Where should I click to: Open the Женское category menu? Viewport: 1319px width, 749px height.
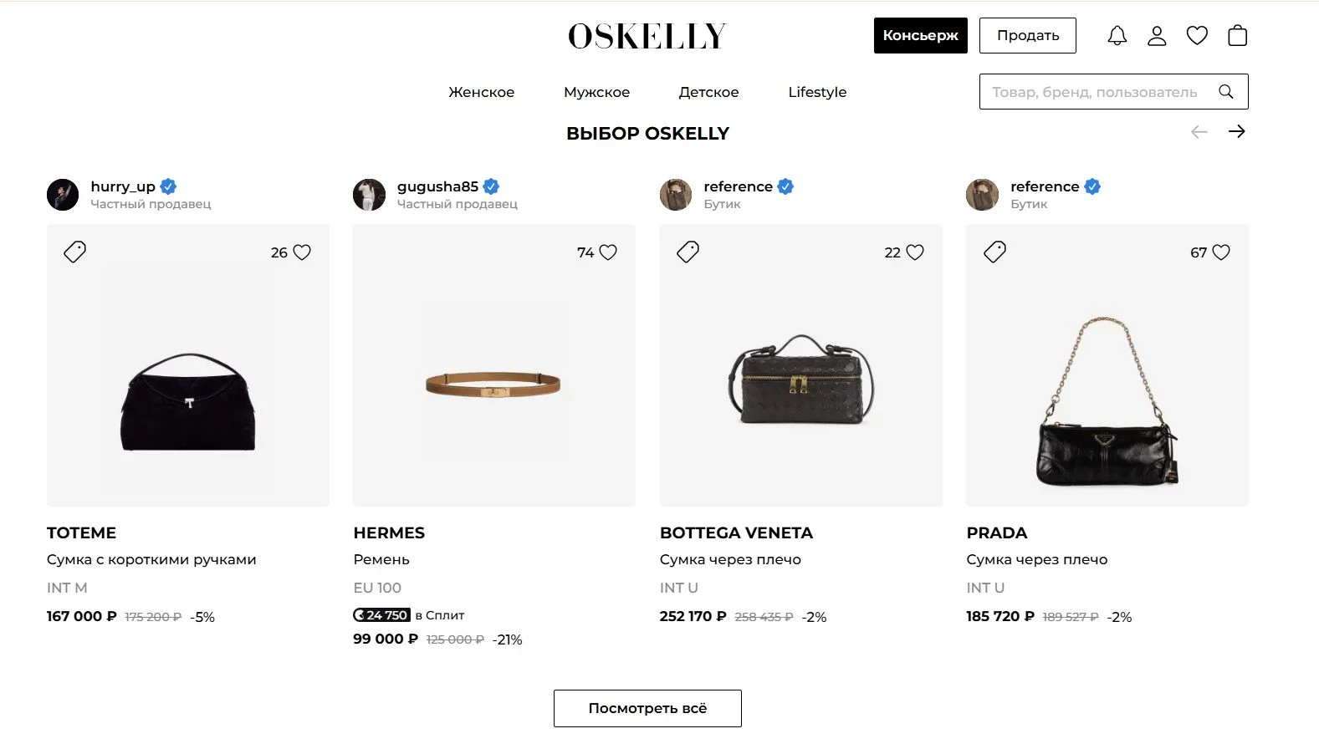coord(482,92)
